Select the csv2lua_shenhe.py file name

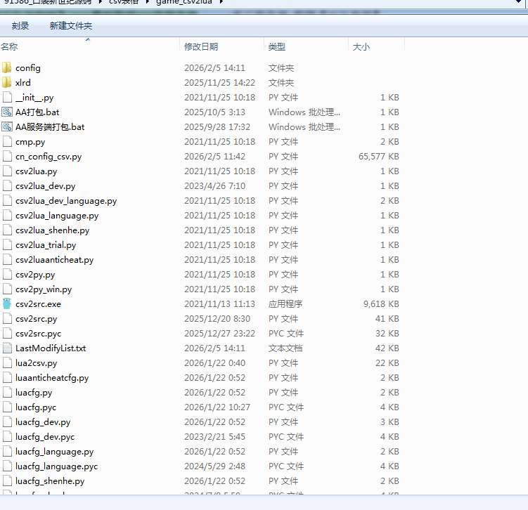pyautogui.click(x=52, y=230)
